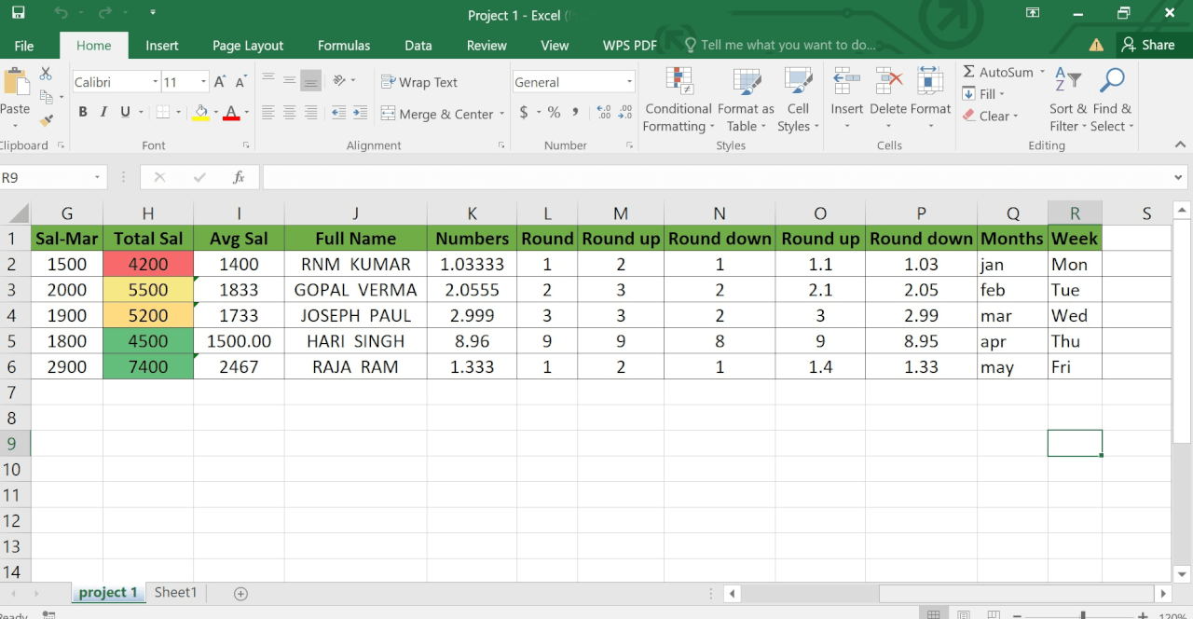Image resolution: width=1193 pixels, height=619 pixels.
Task: Switch to the Data tab
Action: pos(418,45)
